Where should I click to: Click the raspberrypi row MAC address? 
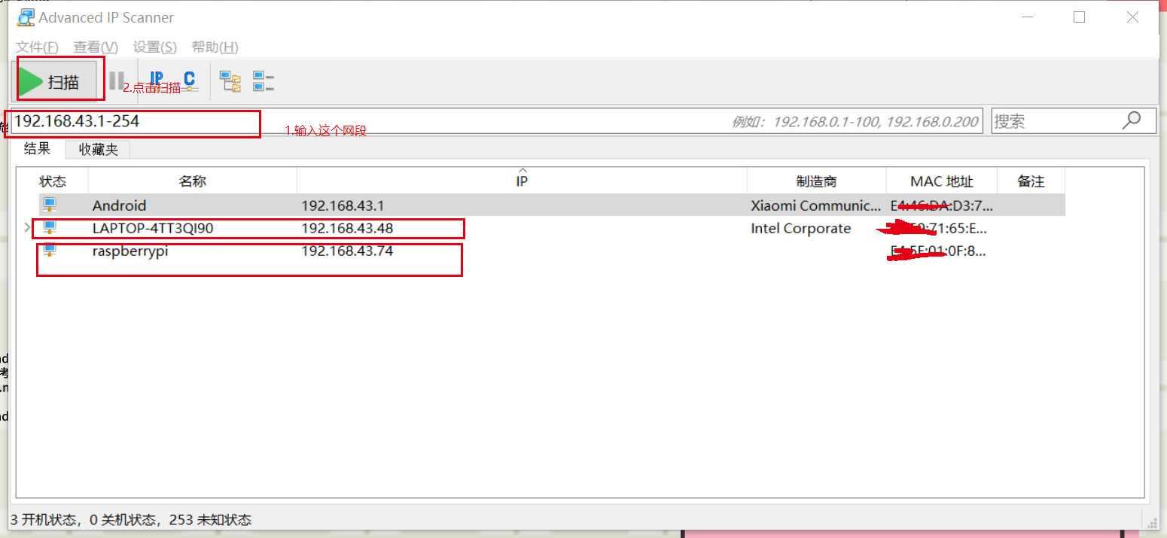click(x=938, y=251)
